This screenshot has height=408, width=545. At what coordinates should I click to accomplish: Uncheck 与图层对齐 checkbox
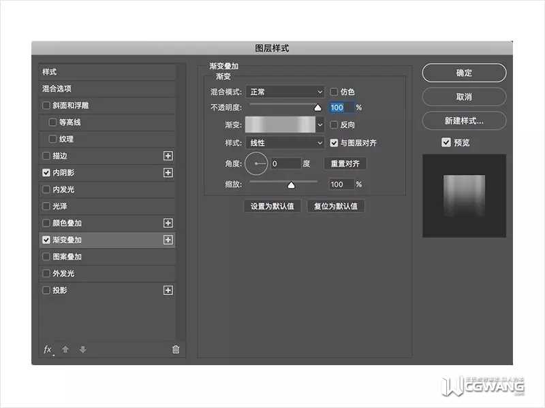click(x=334, y=143)
